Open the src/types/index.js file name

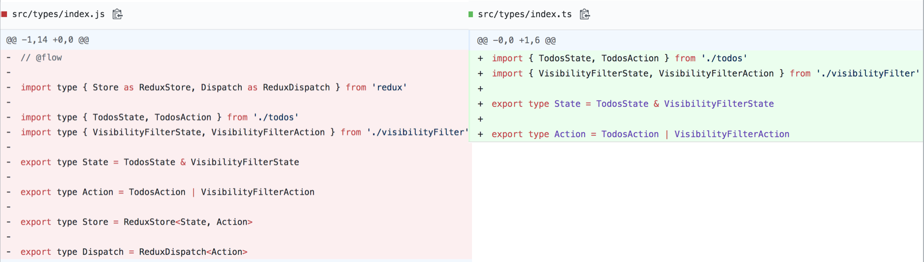(x=58, y=14)
